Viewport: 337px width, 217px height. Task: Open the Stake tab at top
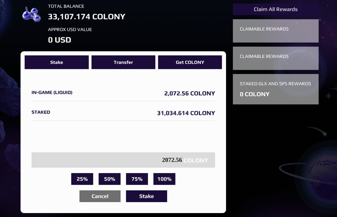coord(57,62)
